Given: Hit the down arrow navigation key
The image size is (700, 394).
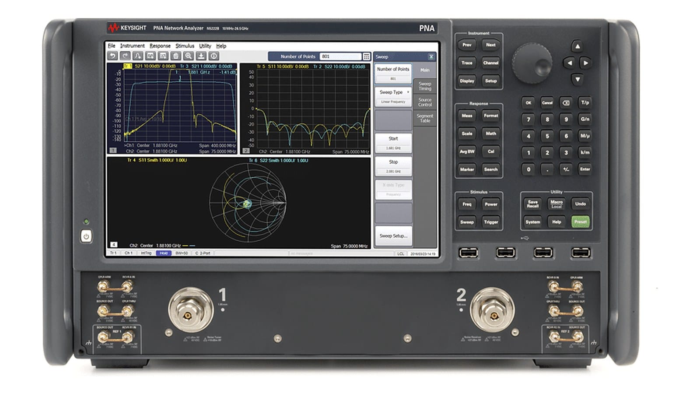Looking at the screenshot, I should pos(577,79).
